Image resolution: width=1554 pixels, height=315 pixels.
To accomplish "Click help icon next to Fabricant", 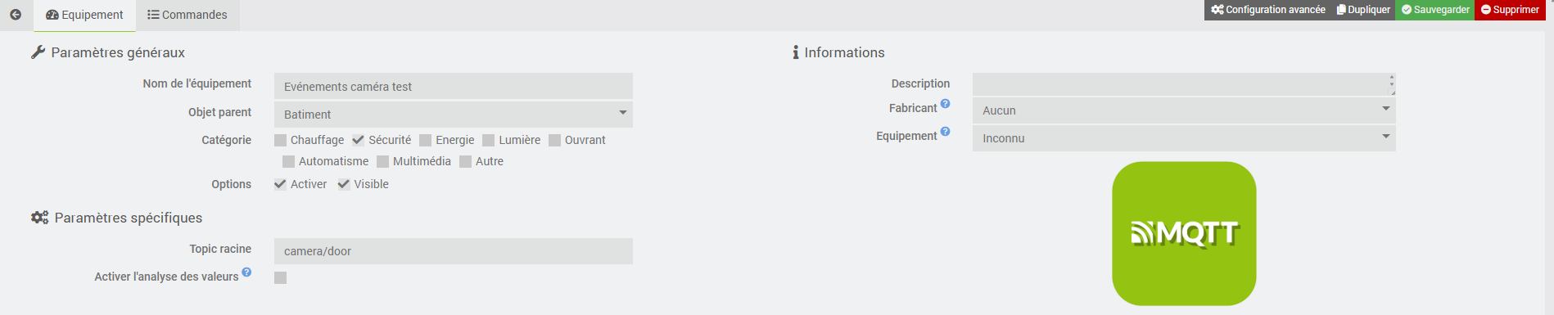I will click(x=945, y=104).
